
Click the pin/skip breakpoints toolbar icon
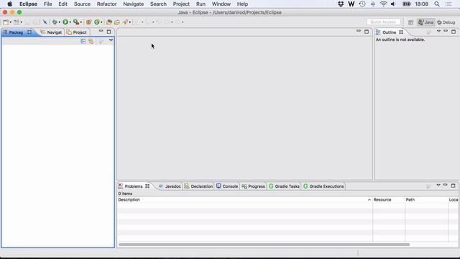(x=45, y=22)
